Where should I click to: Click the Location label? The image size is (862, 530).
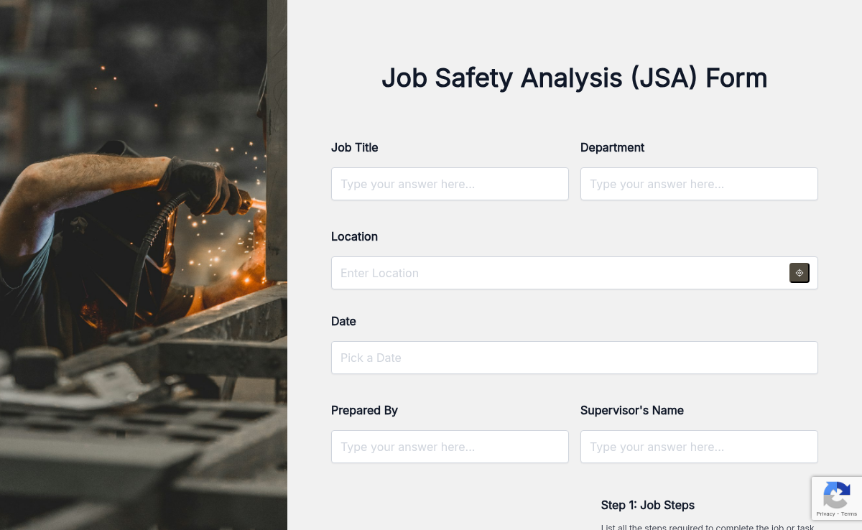tap(354, 236)
